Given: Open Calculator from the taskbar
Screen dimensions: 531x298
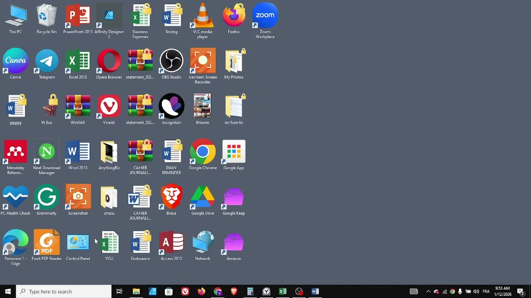Looking at the screenshot, I should (x=250, y=291).
